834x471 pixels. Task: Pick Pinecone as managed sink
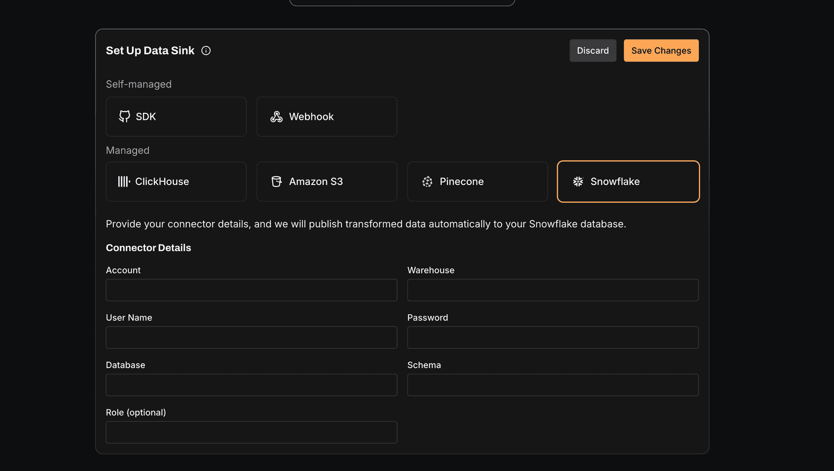coord(477,181)
